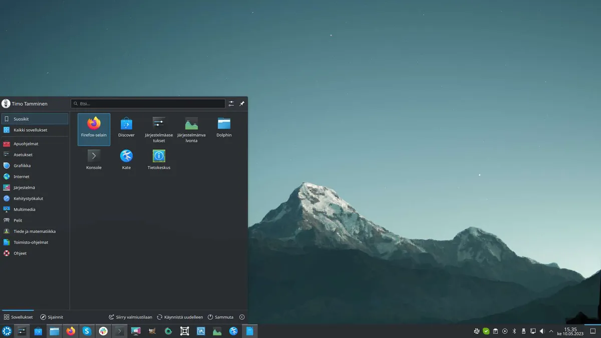Toggle Bluetooth in the system tray
The height and width of the screenshot is (338, 601).
514,331
